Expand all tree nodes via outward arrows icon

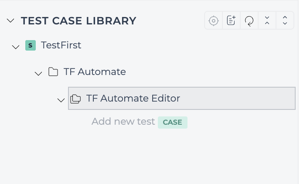[285, 20]
